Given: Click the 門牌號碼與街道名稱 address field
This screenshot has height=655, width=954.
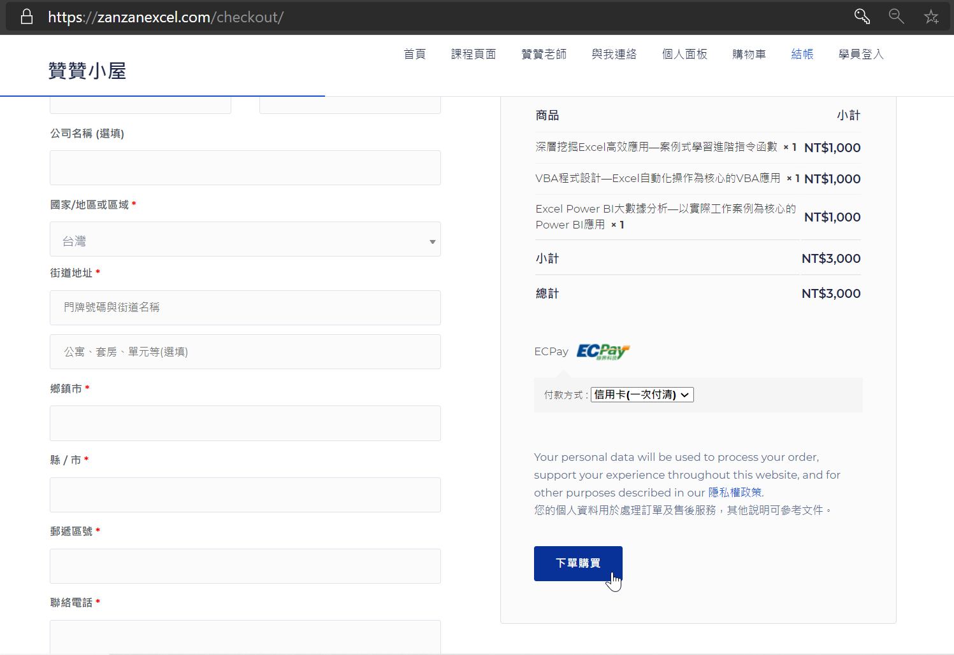Looking at the screenshot, I should click(245, 307).
